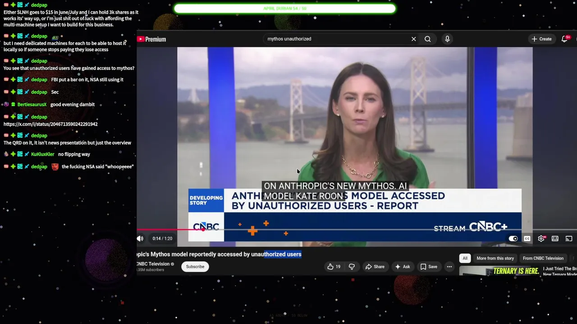
Task: Switch to theater mode icon
Action: click(x=555, y=238)
